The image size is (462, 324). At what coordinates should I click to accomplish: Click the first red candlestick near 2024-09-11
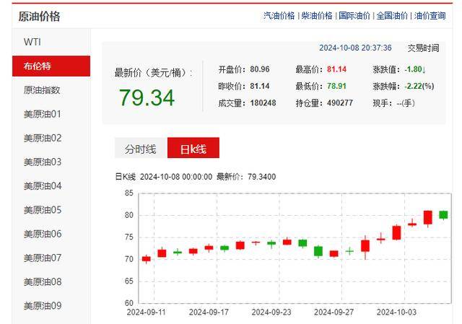pos(147,259)
